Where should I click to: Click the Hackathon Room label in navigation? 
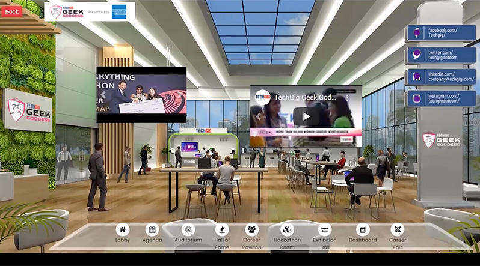point(287,243)
